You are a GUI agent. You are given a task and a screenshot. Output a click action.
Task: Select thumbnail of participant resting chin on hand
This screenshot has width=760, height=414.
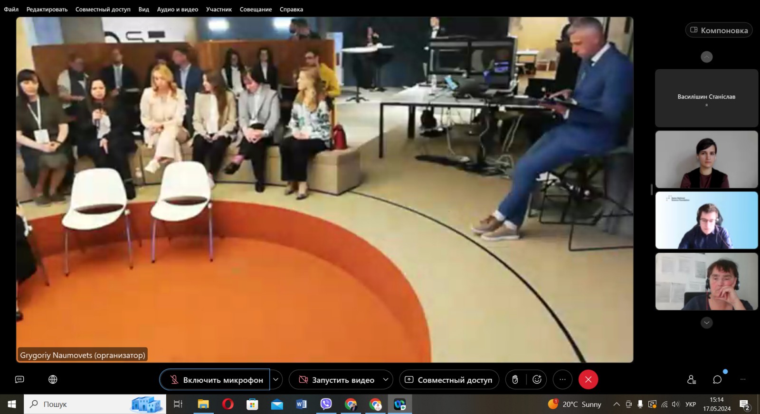click(x=706, y=282)
